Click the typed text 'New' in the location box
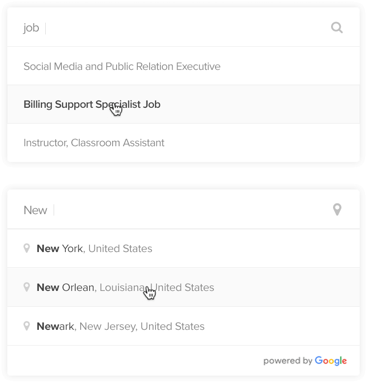The width and height of the screenshot is (367, 383). [35, 210]
